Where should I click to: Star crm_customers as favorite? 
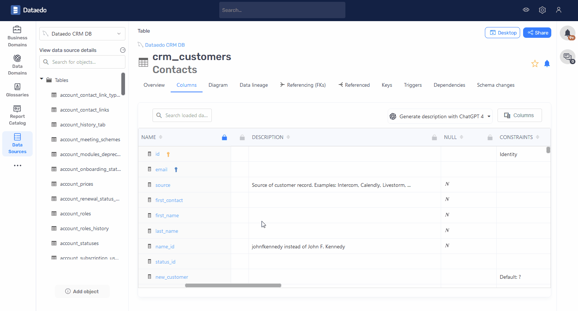tap(535, 64)
